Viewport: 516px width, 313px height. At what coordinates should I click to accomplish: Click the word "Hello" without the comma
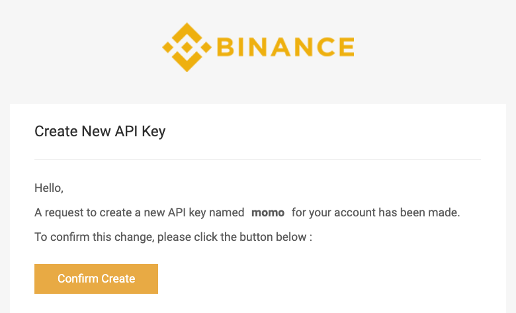point(48,188)
